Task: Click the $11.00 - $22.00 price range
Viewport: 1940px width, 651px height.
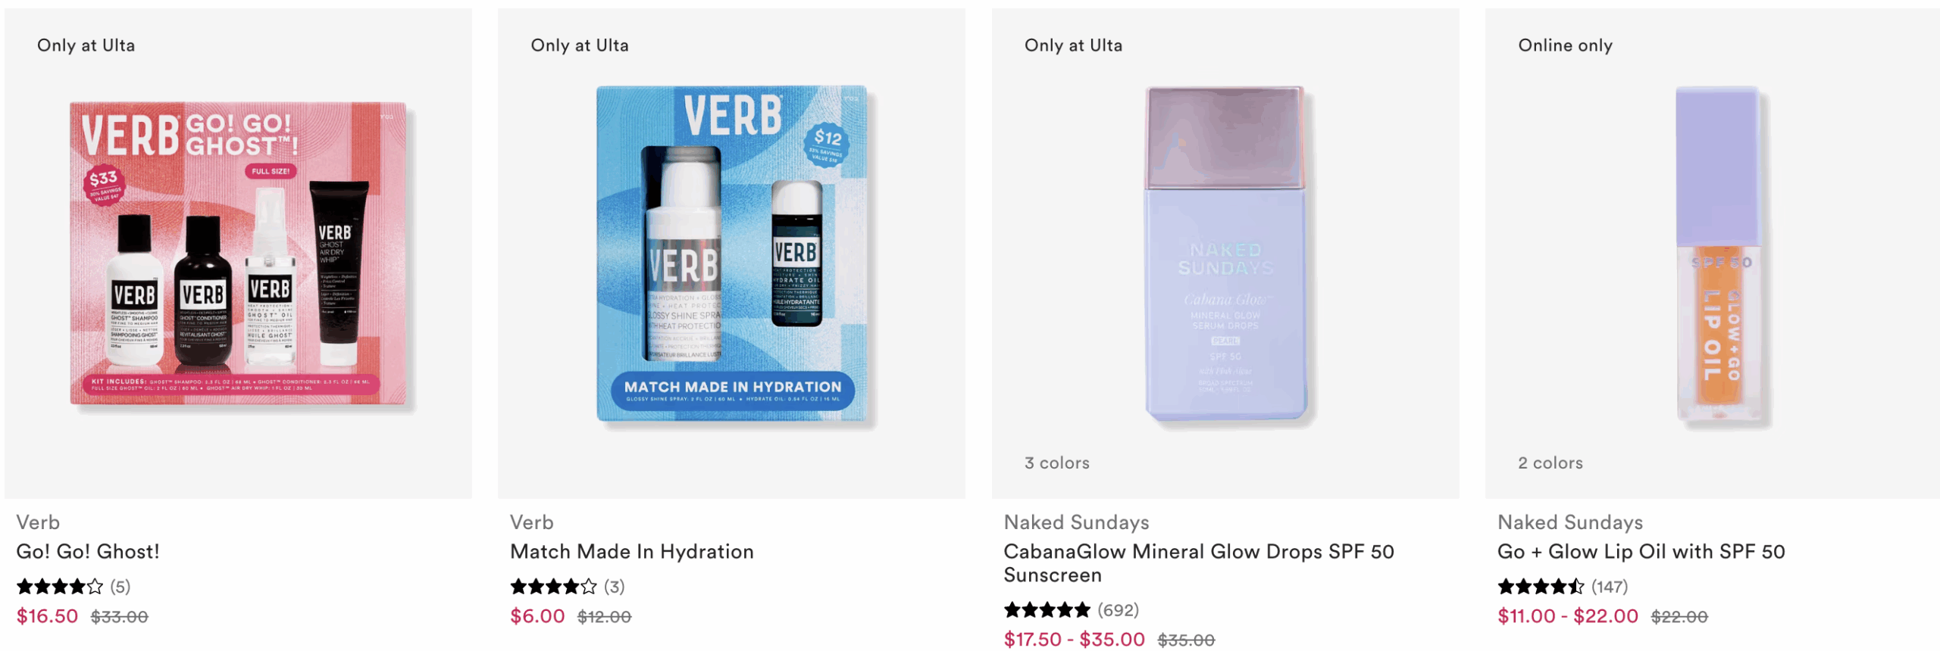Action: (1567, 617)
